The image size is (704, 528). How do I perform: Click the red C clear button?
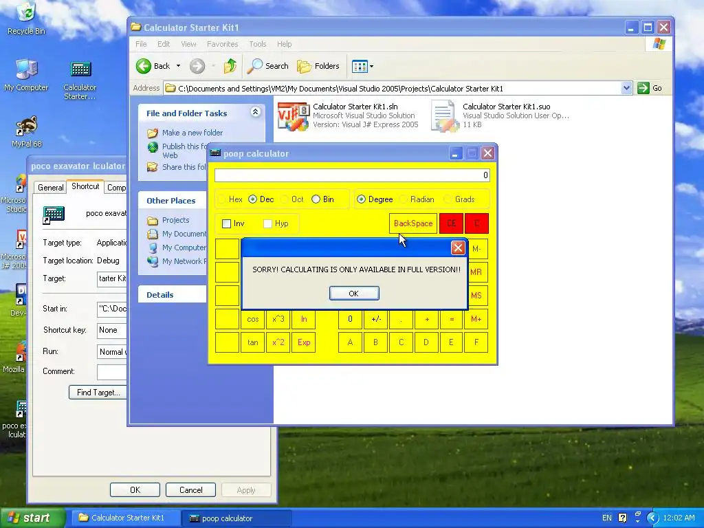[477, 223]
